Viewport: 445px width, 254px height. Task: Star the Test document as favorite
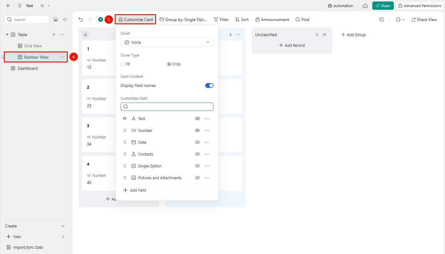coord(42,6)
